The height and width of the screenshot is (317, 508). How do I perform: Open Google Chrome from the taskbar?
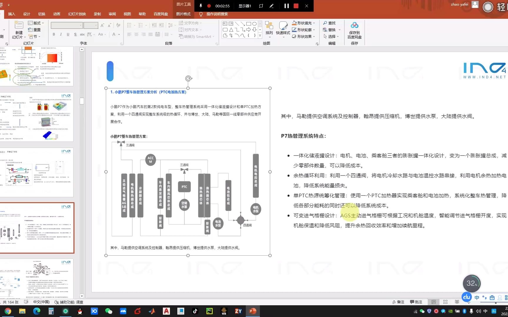[8, 311]
